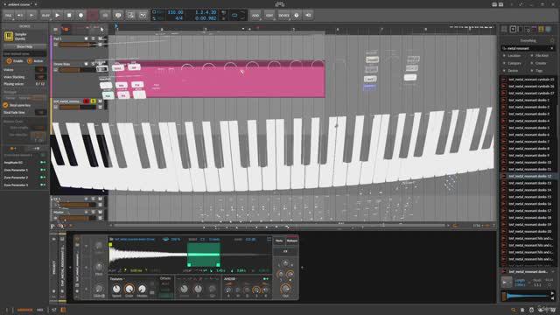Expand the Creator browser filter

point(539,64)
